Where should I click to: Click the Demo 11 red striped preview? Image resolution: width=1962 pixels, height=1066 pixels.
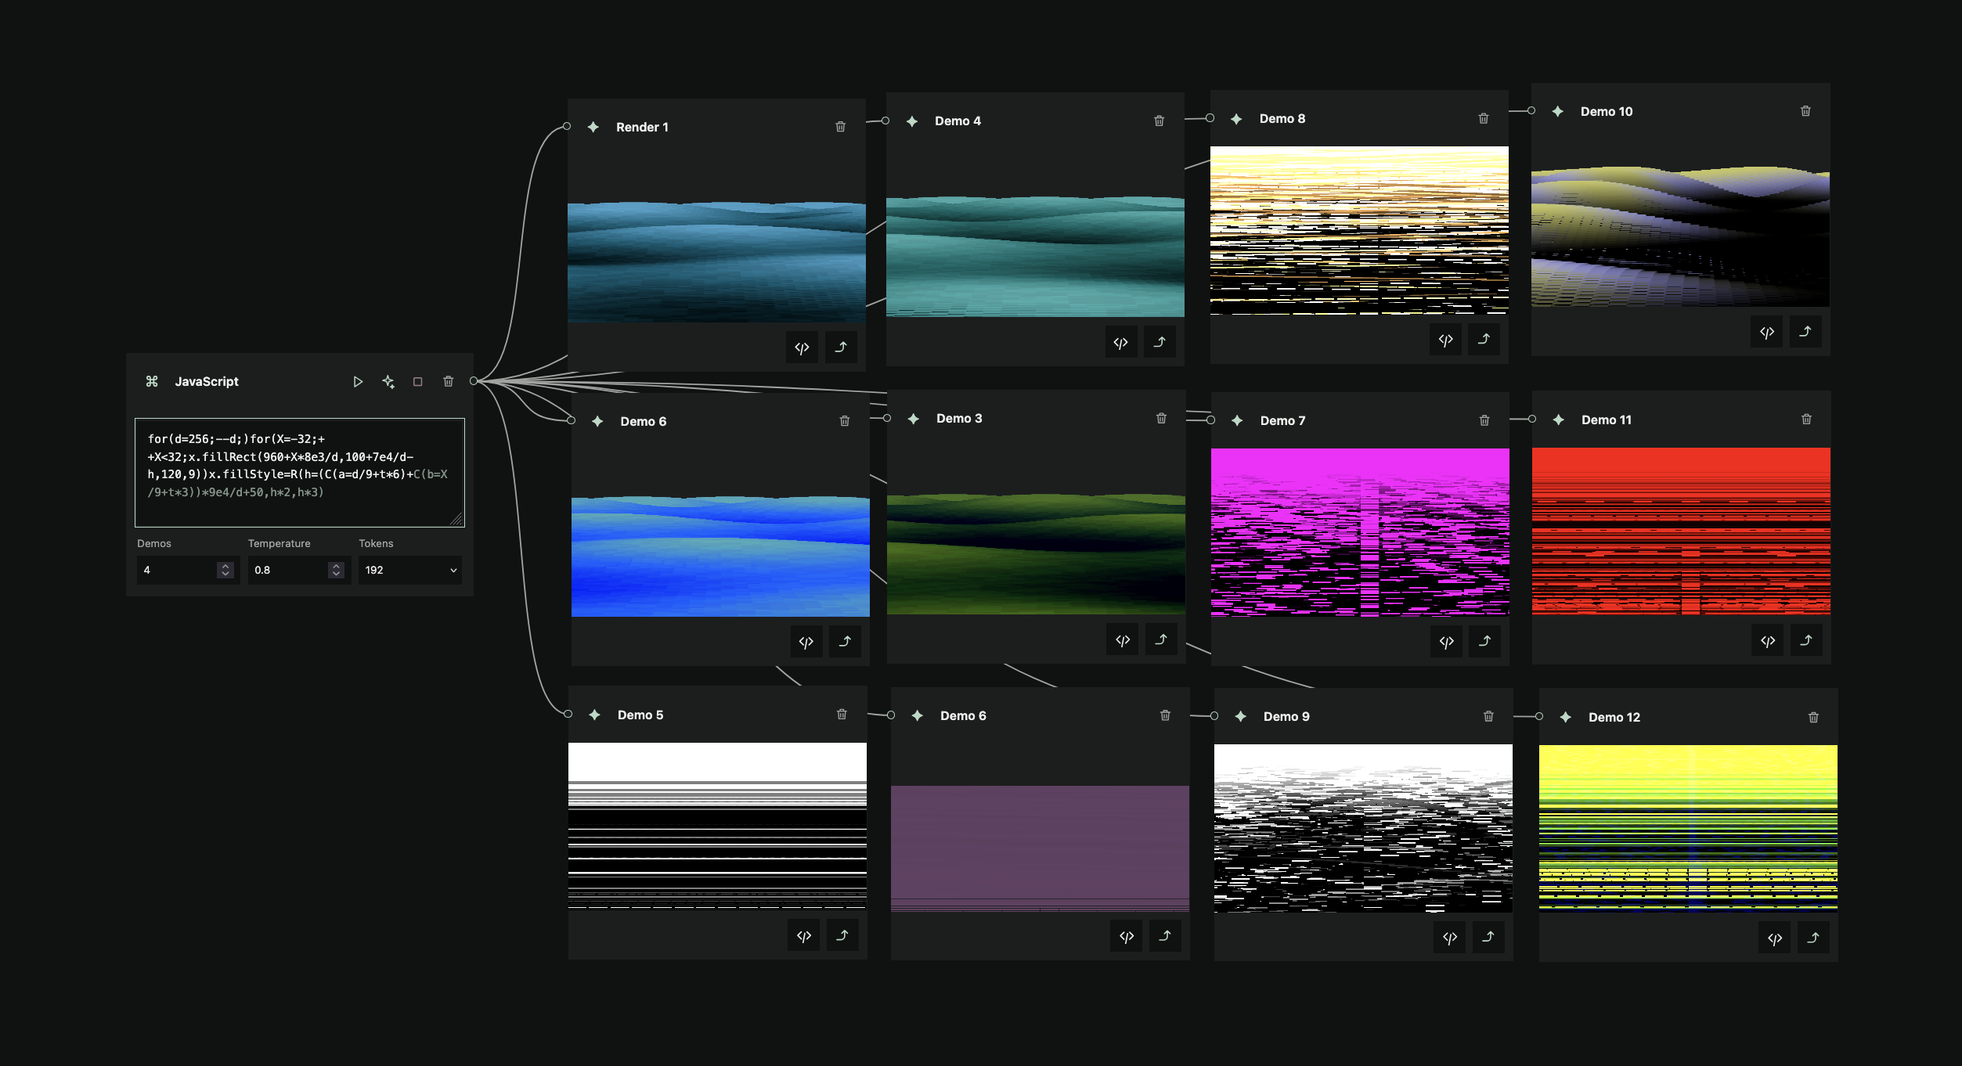1681,531
